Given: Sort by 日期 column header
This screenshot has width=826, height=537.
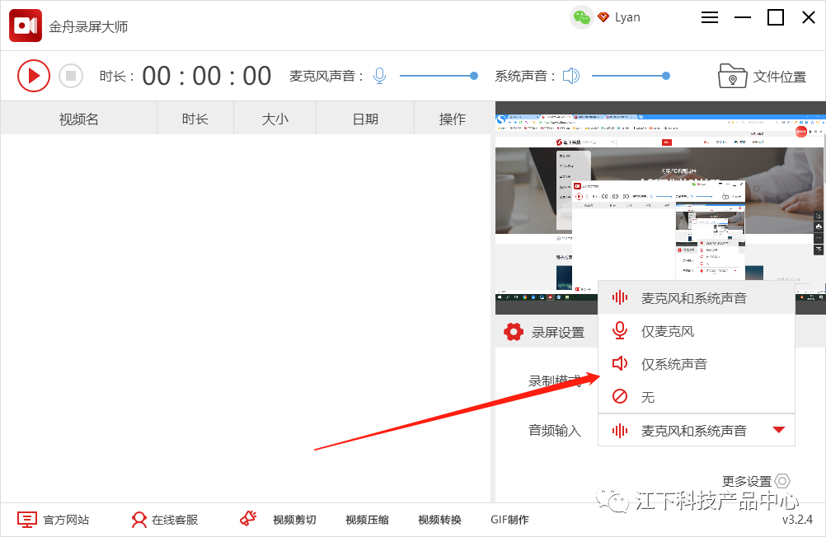Looking at the screenshot, I should pyautogui.click(x=365, y=119).
